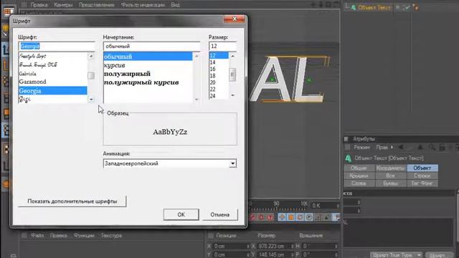Screen dimensions: 459x258
Task: Click the Размер input field
Action: pyautogui.click(x=222, y=46)
